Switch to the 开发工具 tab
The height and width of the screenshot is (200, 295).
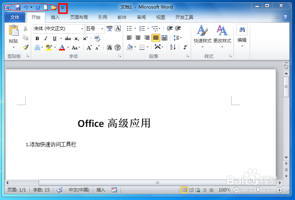click(x=184, y=17)
